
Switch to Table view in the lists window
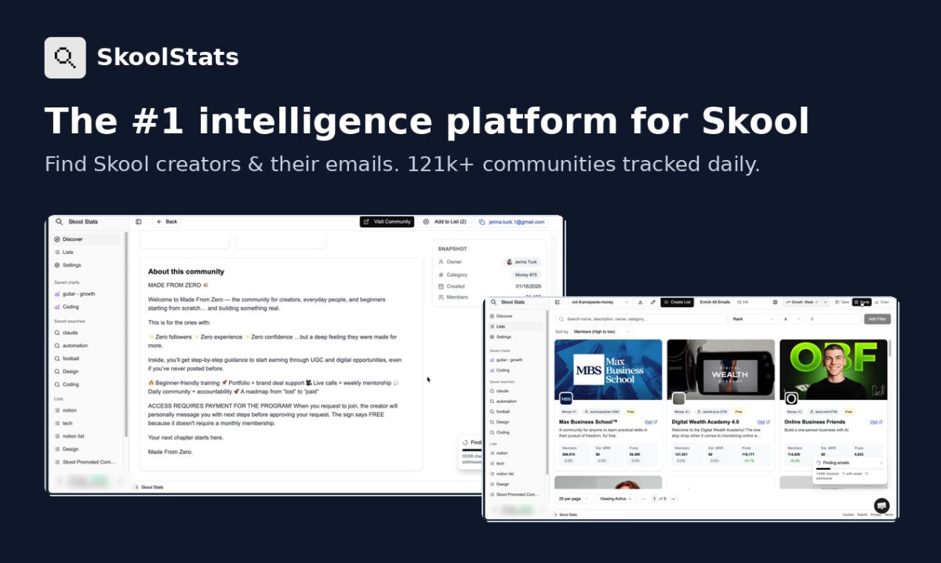click(842, 302)
